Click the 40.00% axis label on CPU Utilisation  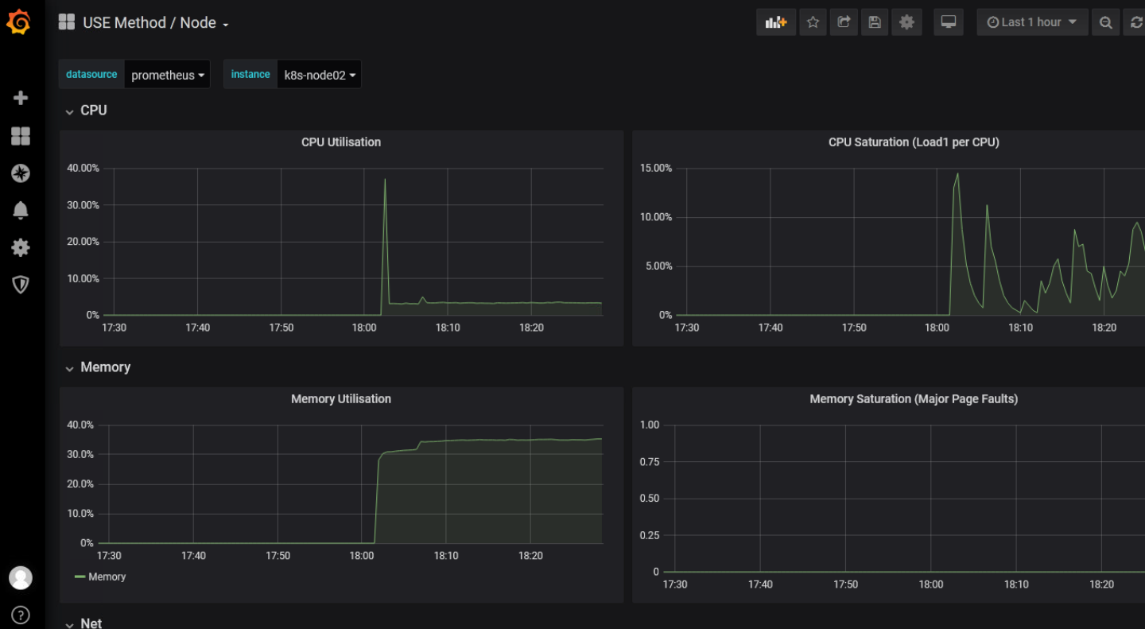pyautogui.click(x=83, y=169)
